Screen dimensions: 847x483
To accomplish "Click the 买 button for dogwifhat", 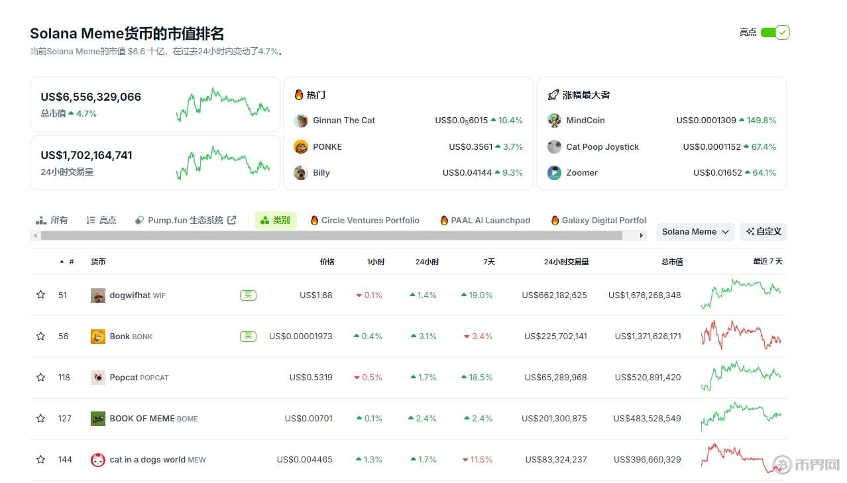I will 248,295.
